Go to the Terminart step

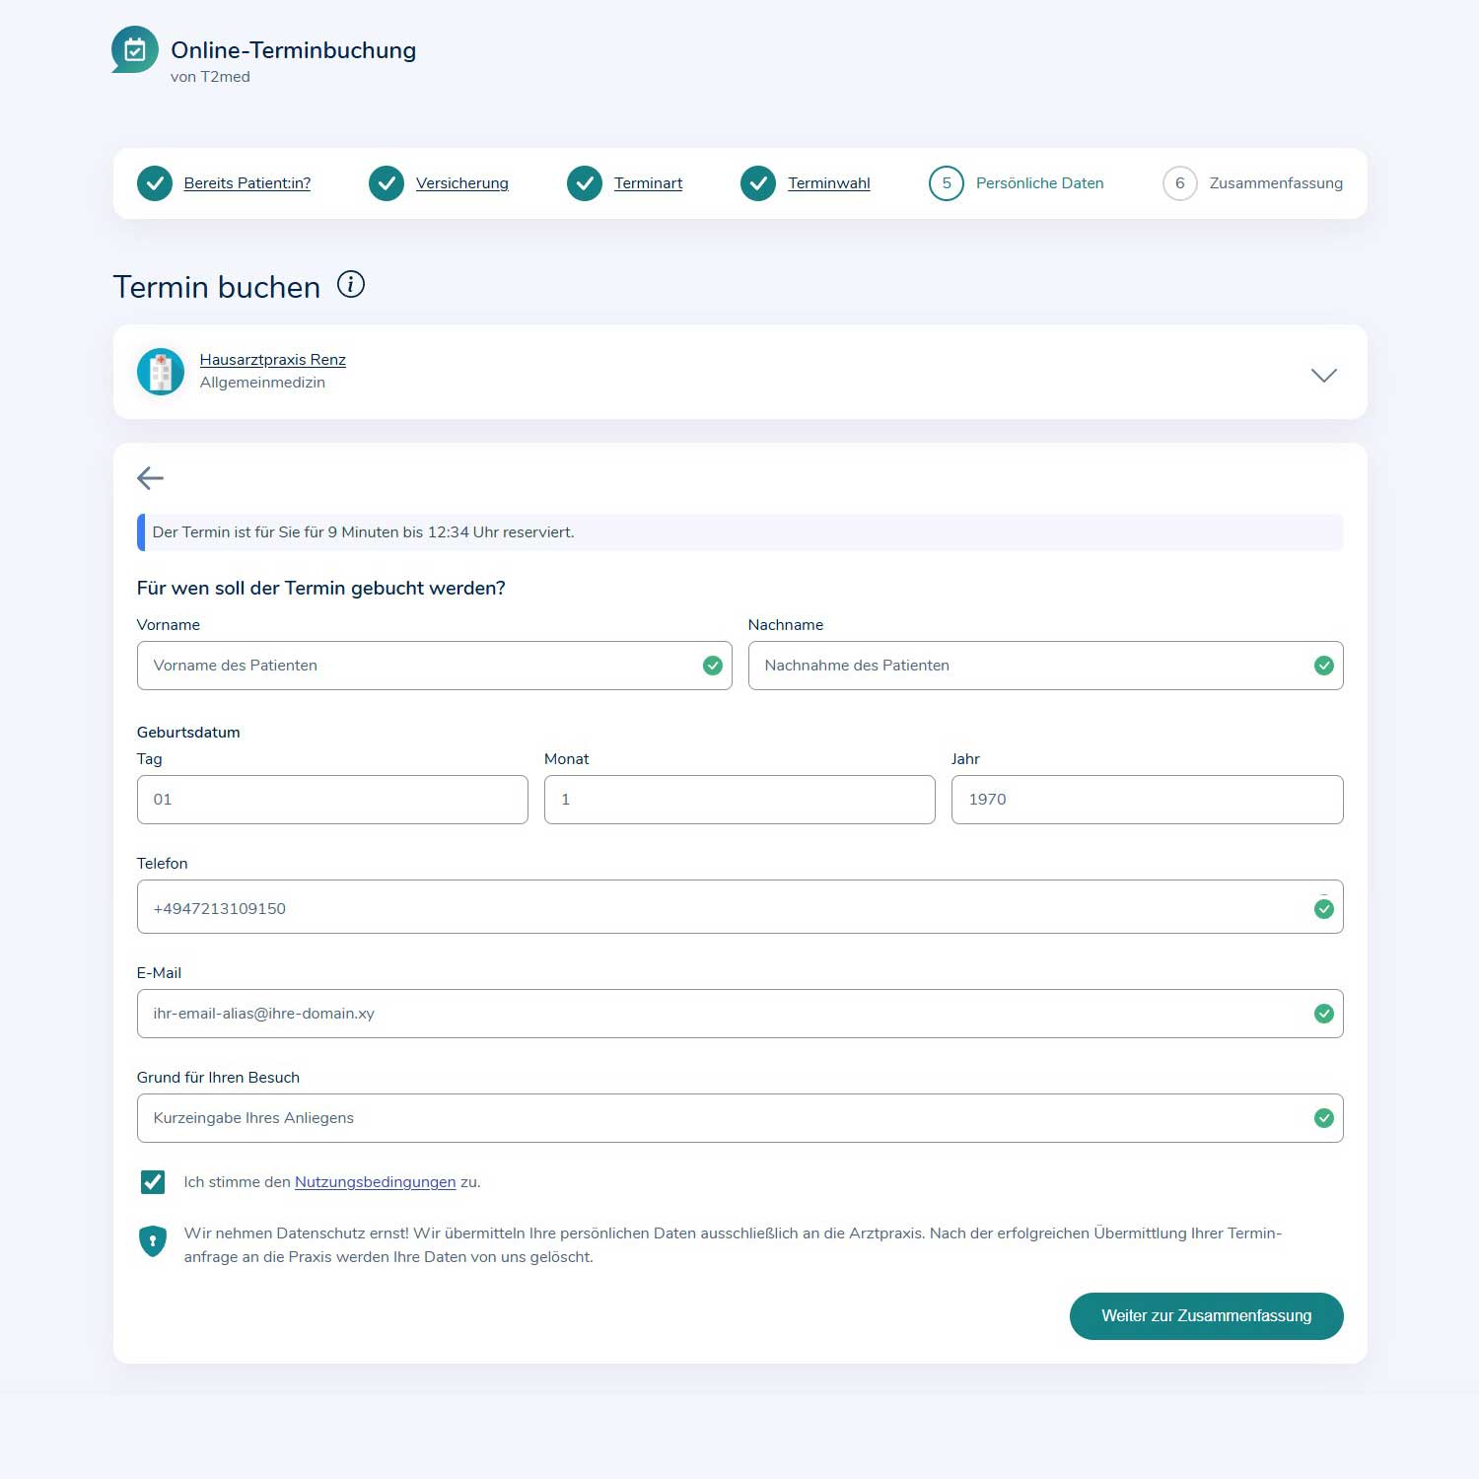[x=648, y=183]
